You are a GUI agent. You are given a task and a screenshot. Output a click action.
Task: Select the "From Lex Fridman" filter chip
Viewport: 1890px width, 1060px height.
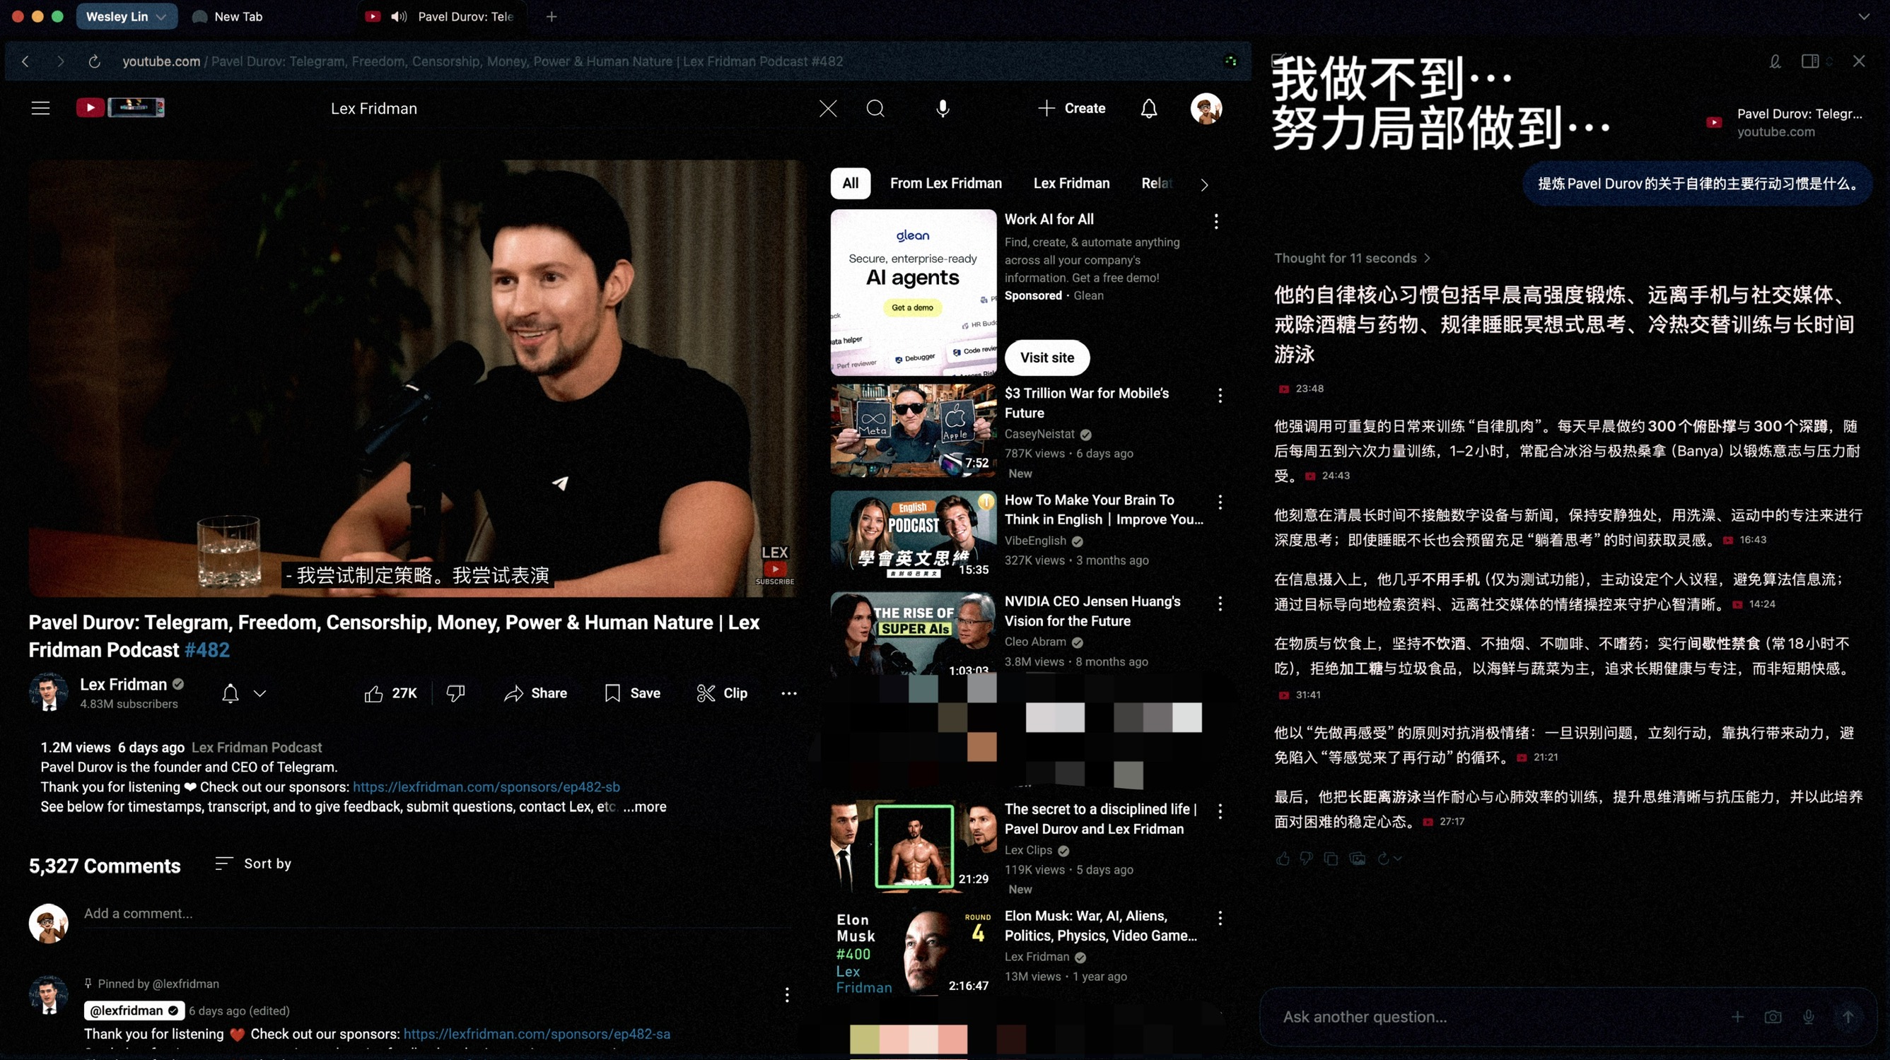[945, 183]
